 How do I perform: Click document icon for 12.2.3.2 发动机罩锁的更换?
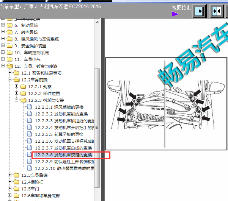click(x=30, y=114)
